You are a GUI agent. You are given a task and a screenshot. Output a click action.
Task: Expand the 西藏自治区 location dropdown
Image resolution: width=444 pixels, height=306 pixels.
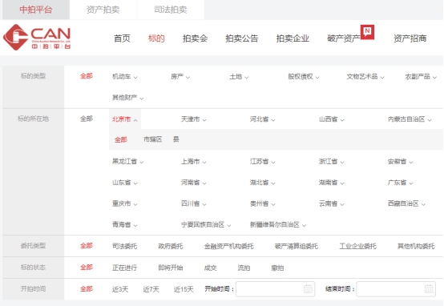[x=406, y=203]
